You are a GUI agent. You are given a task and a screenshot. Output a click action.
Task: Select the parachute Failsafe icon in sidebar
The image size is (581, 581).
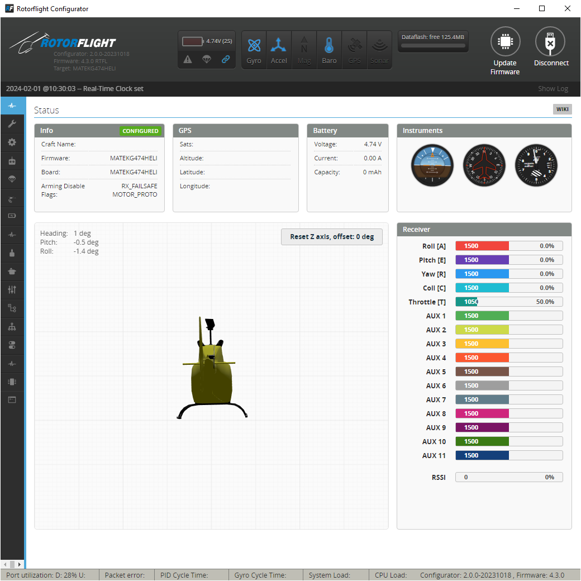click(x=12, y=179)
